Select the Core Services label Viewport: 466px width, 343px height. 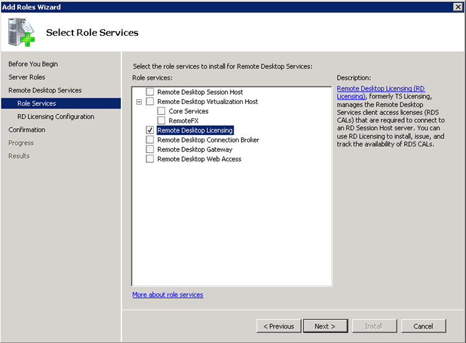point(188,111)
